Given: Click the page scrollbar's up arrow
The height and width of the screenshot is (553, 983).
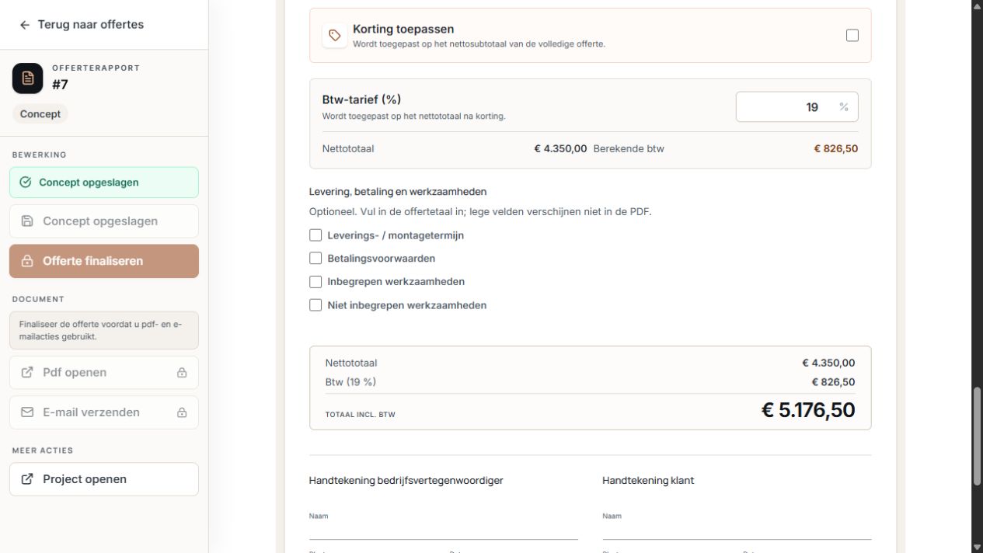Looking at the screenshot, I should [978, 5].
